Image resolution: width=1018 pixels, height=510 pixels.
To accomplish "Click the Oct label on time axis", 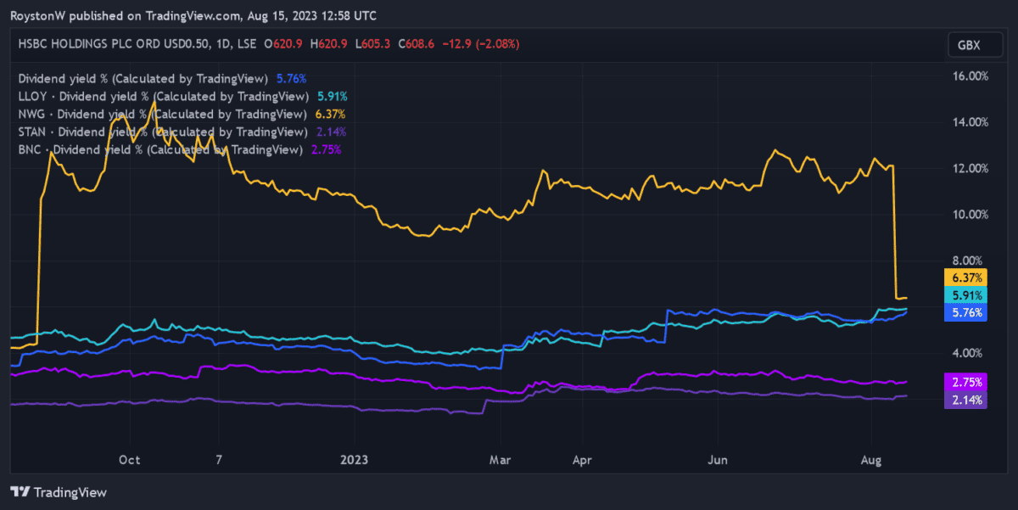I will (x=129, y=459).
